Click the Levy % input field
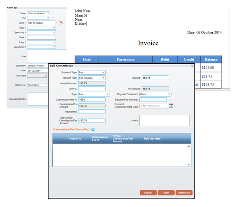233x207 pixels. point(92,89)
